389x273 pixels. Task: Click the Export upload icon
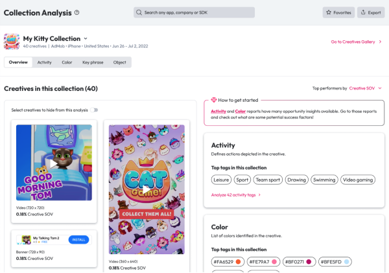363,12
